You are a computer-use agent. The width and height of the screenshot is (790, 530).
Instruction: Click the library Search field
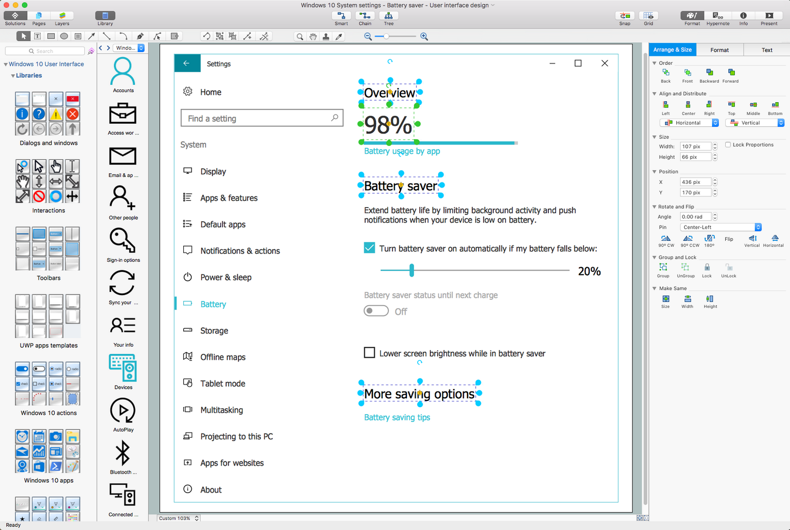[45, 51]
